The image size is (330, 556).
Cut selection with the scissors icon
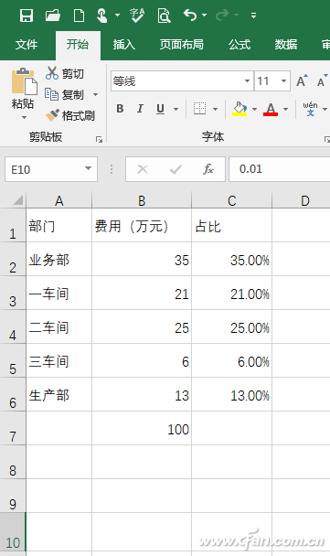(52, 73)
